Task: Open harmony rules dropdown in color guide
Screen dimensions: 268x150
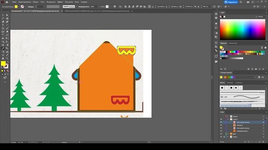Action: tap(255, 77)
